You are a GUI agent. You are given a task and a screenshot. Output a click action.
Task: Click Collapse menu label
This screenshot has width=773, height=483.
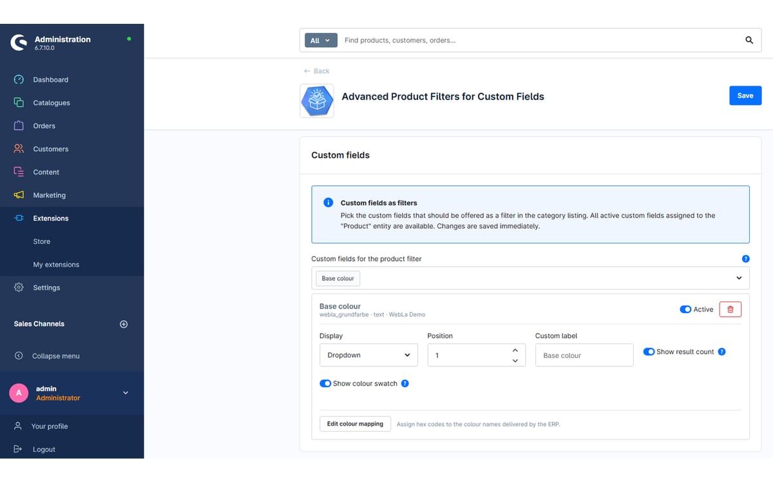click(x=56, y=356)
